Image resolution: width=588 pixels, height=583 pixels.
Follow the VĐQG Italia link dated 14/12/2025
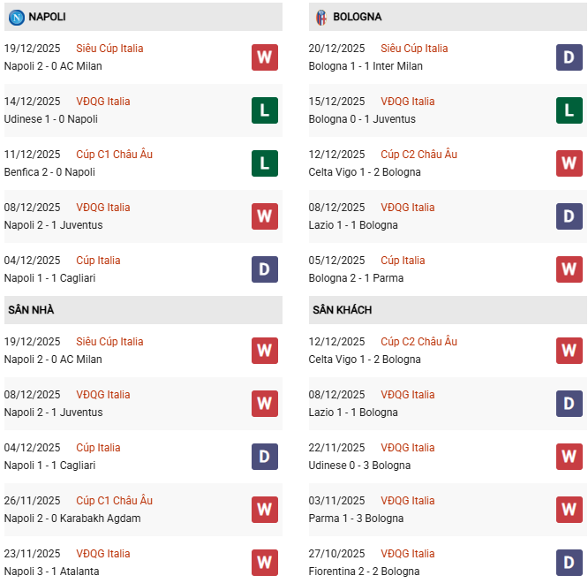[102, 102]
